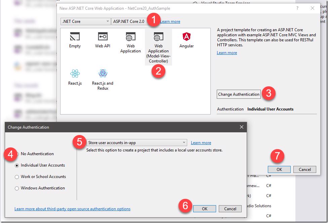This screenshot has height=223, width=328.
Task: Expand Store user accounts in-app dropdown
Action: (x=136, y=142)
